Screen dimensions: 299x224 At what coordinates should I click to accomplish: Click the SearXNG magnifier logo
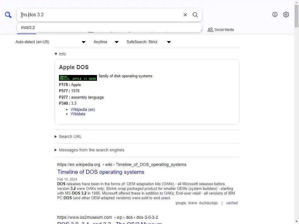coord(8,15)
